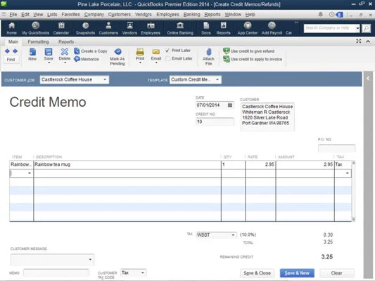Expand Customer Tax Code dropdown
Viewport: 375px width, 281px height.
click(143, 273)
